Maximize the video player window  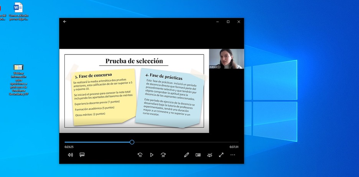(228, 22)
